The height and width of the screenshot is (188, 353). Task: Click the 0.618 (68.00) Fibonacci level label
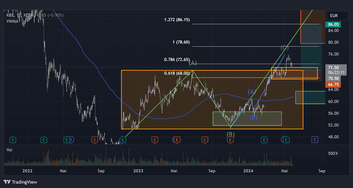(177, 73)
